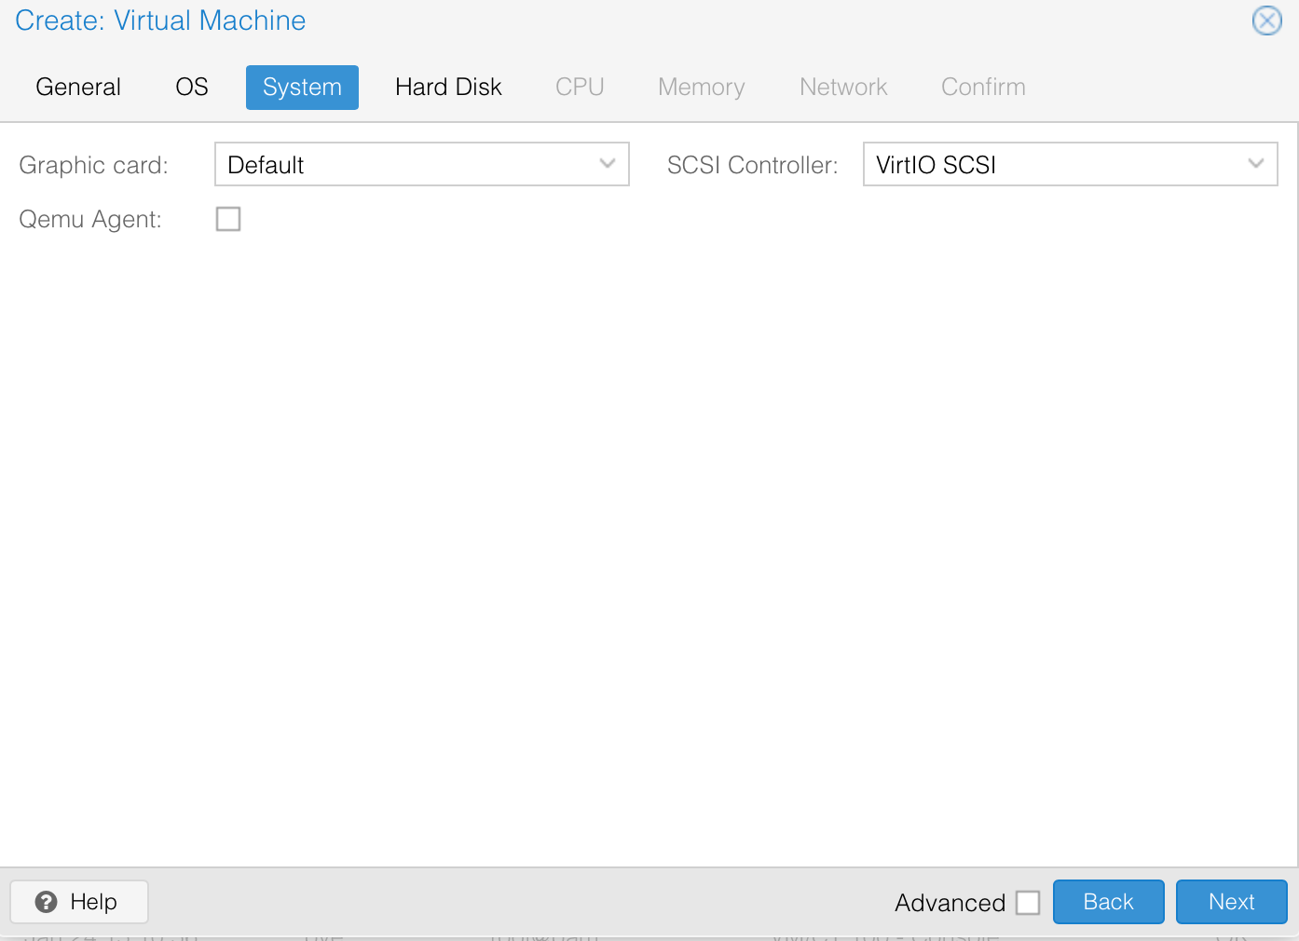This screenshot has width=1299, height=941.
Task: Select the System tab
Action: (302, 88)
